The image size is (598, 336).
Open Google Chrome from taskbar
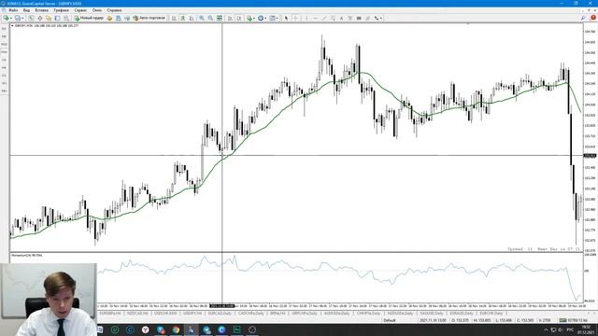click(x=176, y=329)
